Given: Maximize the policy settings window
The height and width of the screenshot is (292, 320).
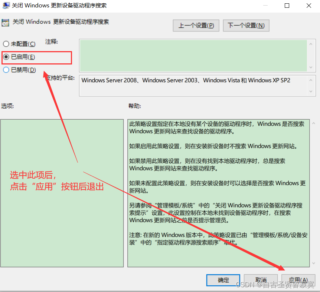Looking at the screenshot, I should coord(287,6).
